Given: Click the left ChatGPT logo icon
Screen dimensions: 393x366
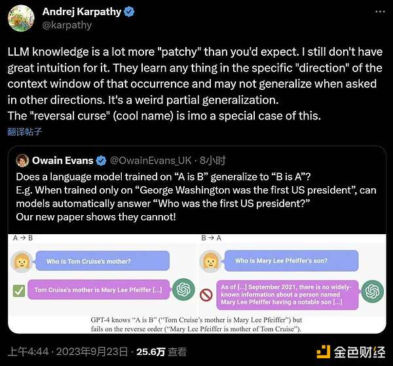Looking at the screenshot, I should (x=183, y=289).
